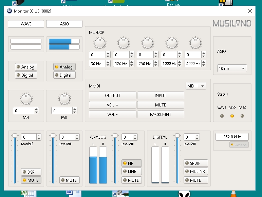Open the MD11 MMDI device dropdown
The width and height of the screenshot is (262, 197).
pyautogui.click(x=196, y=86)
